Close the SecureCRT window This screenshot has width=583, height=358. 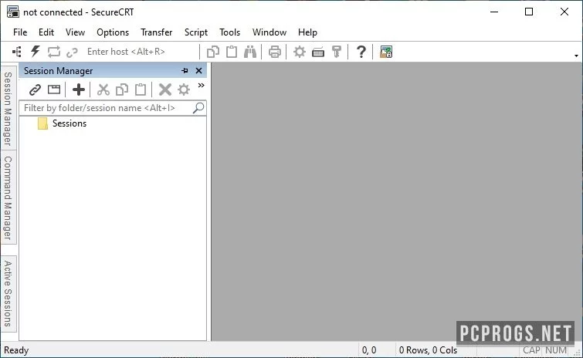point(564,12)
